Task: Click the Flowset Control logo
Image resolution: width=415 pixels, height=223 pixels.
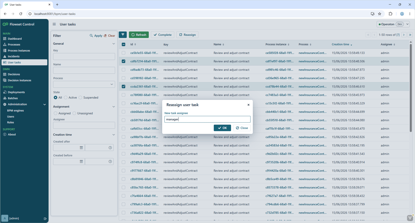Action: click(19, 24)
